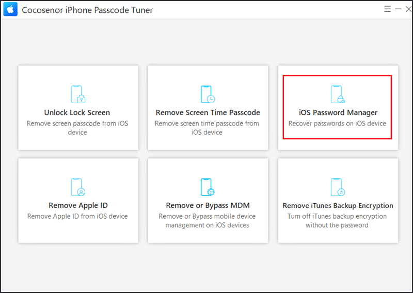413x293 pixels.
Task: Click the Unlock Lock Screen phone-lock icon
Action: pos(78,94)
